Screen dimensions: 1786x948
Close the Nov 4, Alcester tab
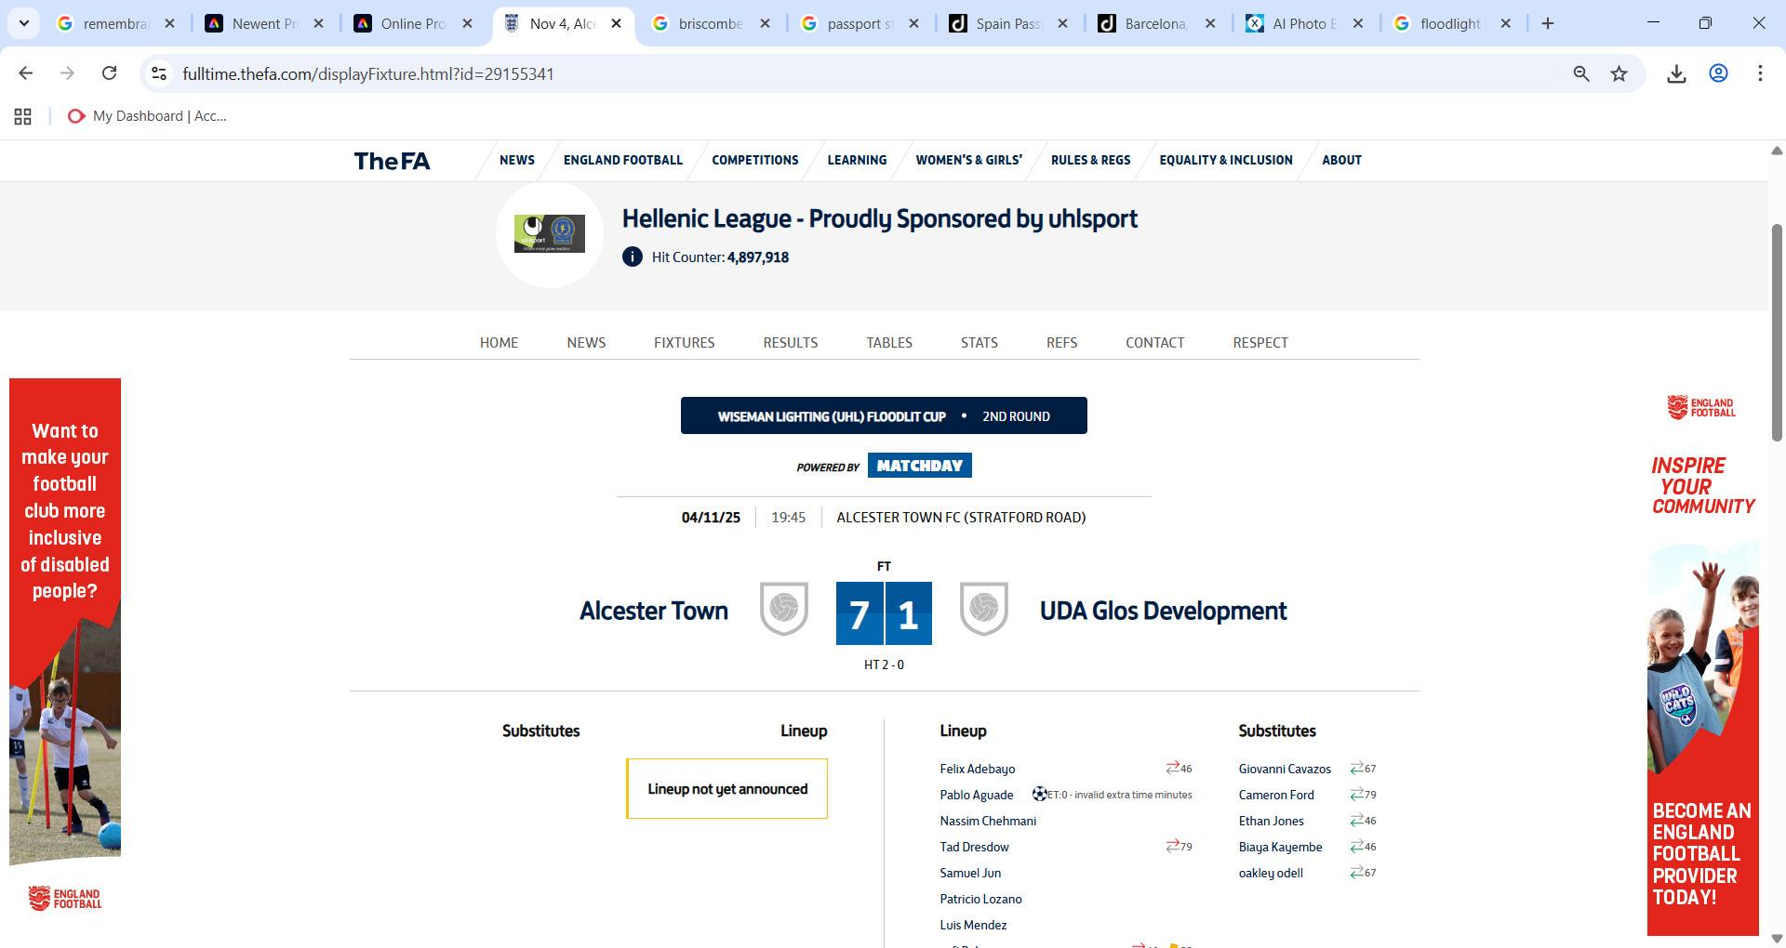[616, 23]
